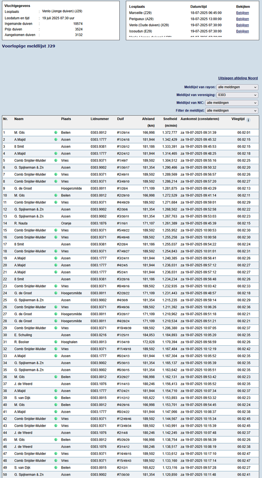
Task: Click duif entry #1/29/14
Action: pos(123,133)
